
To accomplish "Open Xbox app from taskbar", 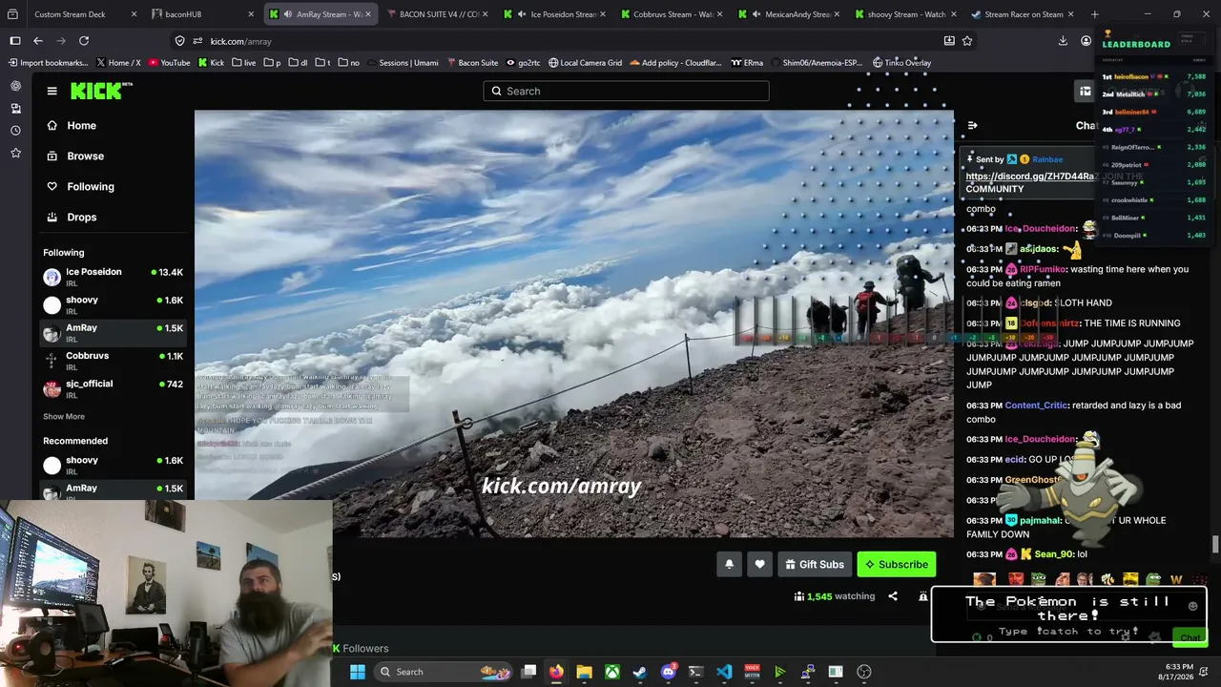I will point(612,672).
